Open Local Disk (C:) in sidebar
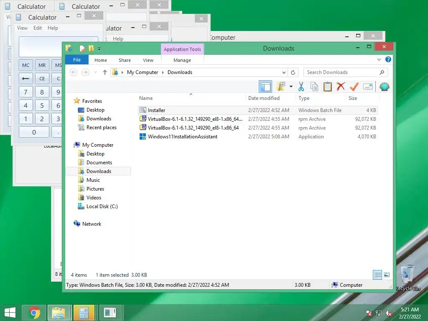The image size is (428, 321). pyautogui.click(x=102, y=206)
